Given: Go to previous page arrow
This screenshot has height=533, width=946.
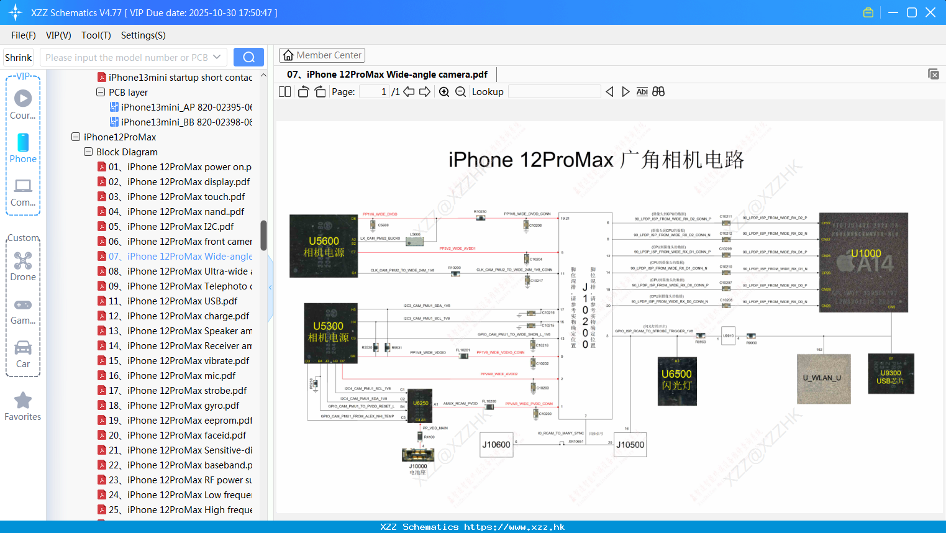Looking at the screenshot, I should click(409, 92).
